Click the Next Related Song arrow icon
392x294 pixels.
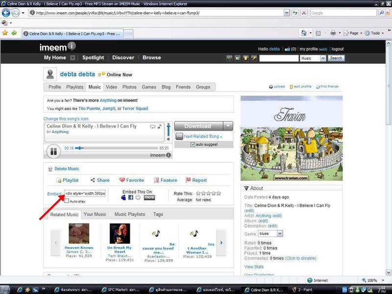click(179, 136)
